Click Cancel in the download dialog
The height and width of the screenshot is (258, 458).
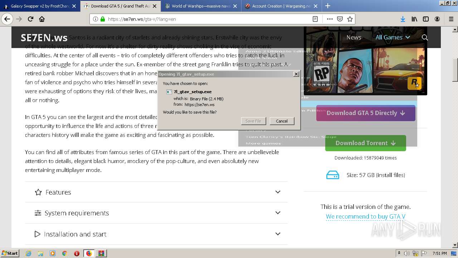coord(282,121)
